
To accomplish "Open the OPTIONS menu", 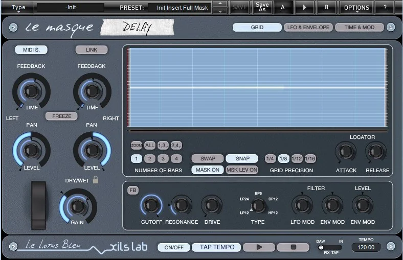I will 356,8.
